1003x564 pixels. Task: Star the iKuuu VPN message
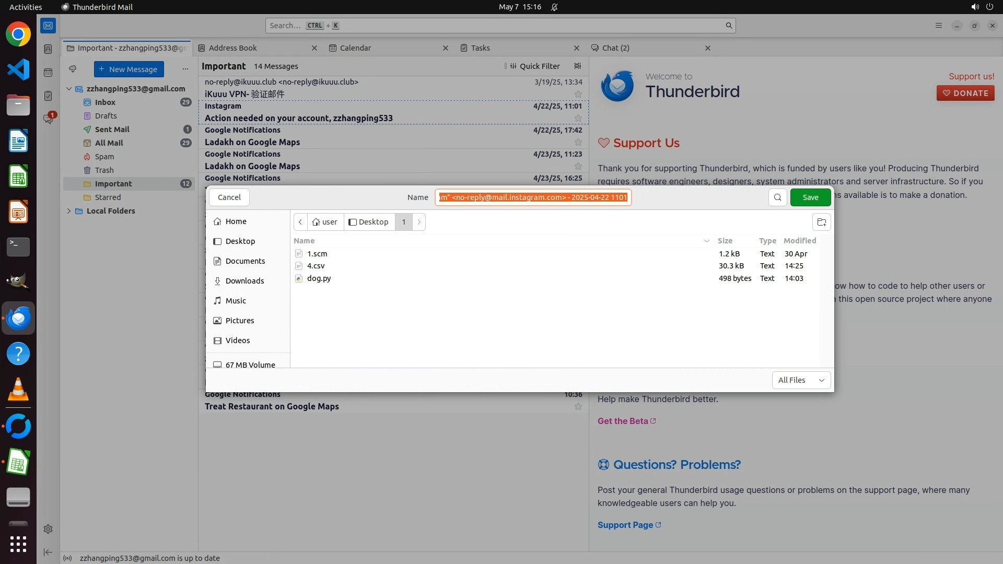click(578, 95)
